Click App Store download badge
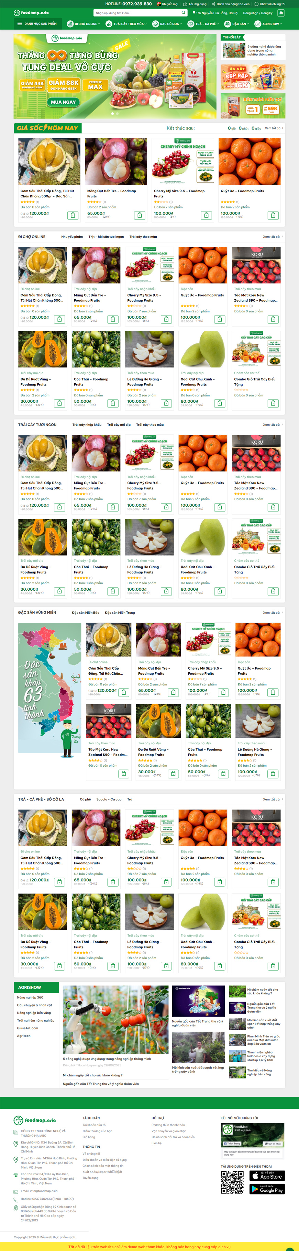This screenshot has width=299, height=1251. [267, 1175]
